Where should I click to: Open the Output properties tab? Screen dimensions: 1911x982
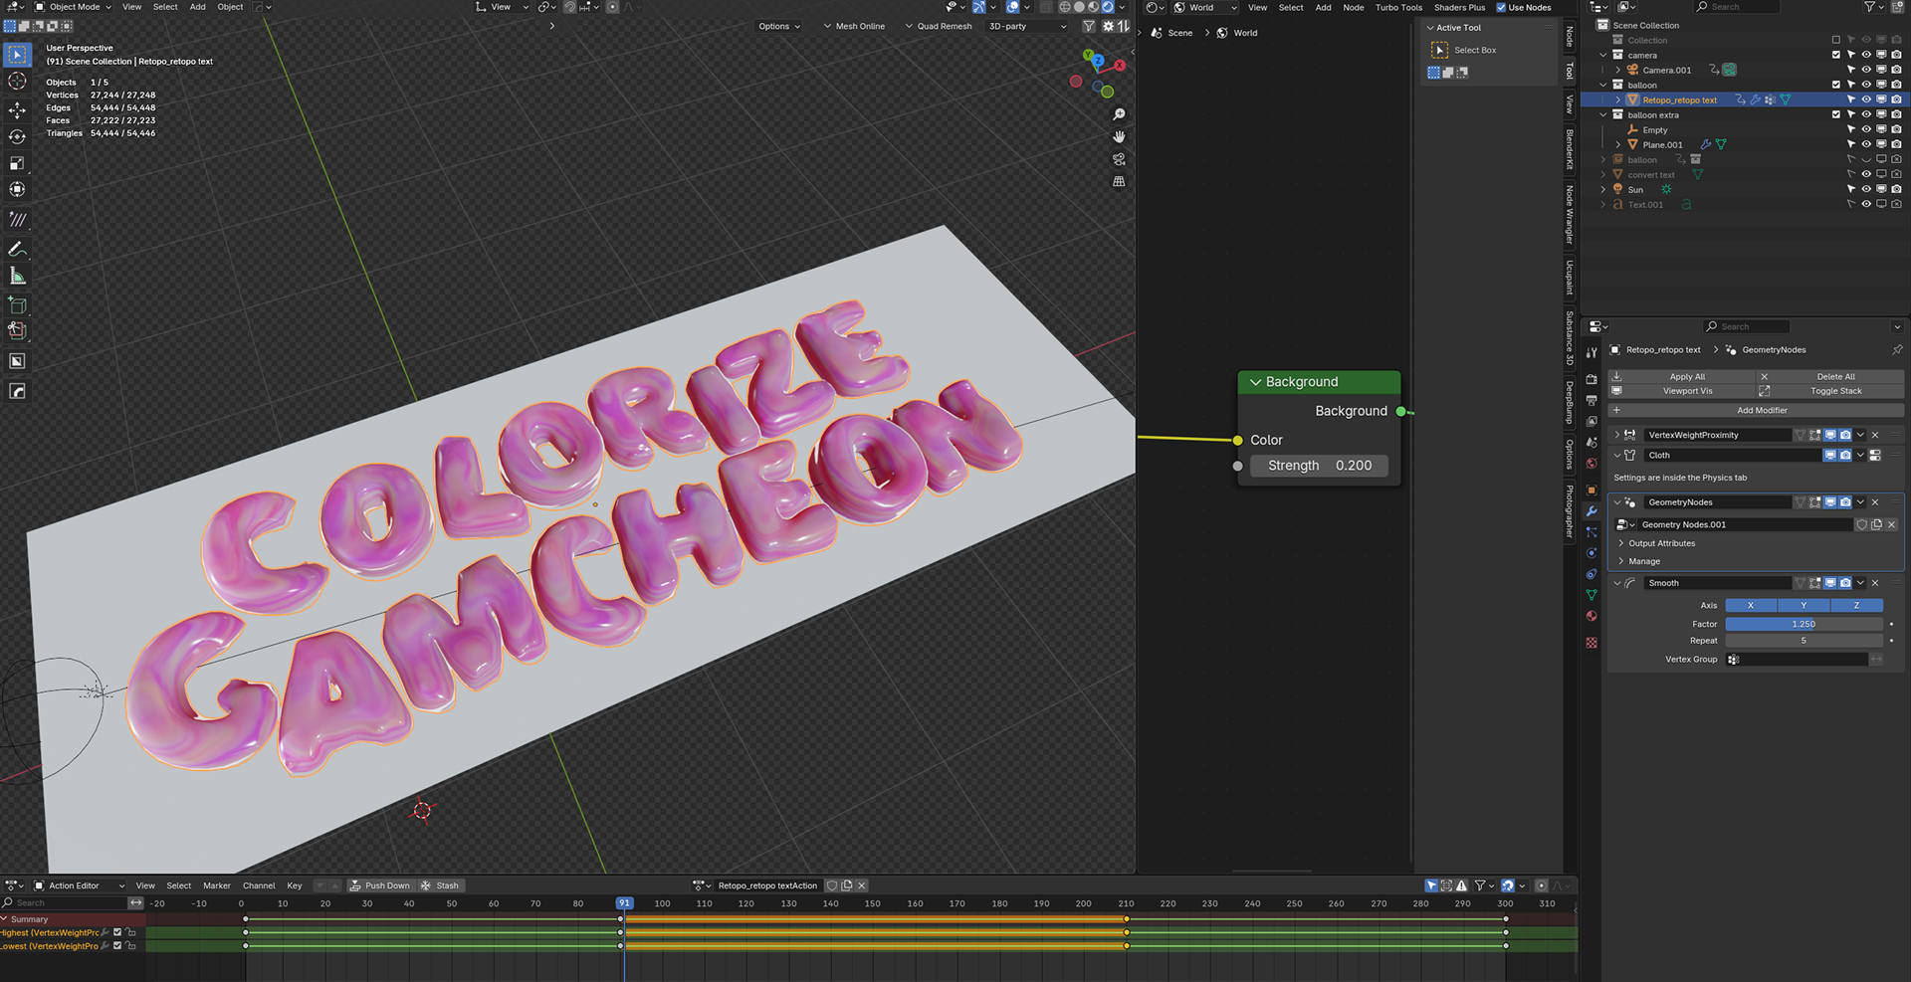coord(1592,400)
